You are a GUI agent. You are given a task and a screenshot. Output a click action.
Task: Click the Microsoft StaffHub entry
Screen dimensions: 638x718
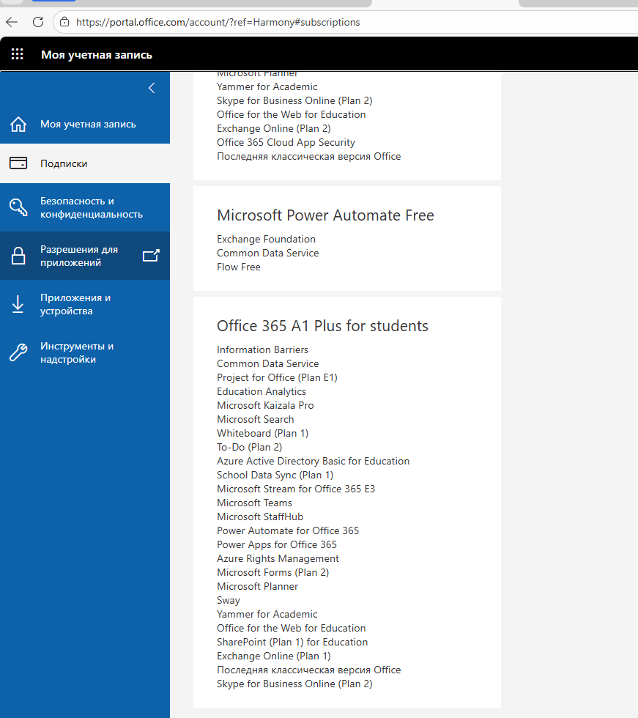click(260, 517)
